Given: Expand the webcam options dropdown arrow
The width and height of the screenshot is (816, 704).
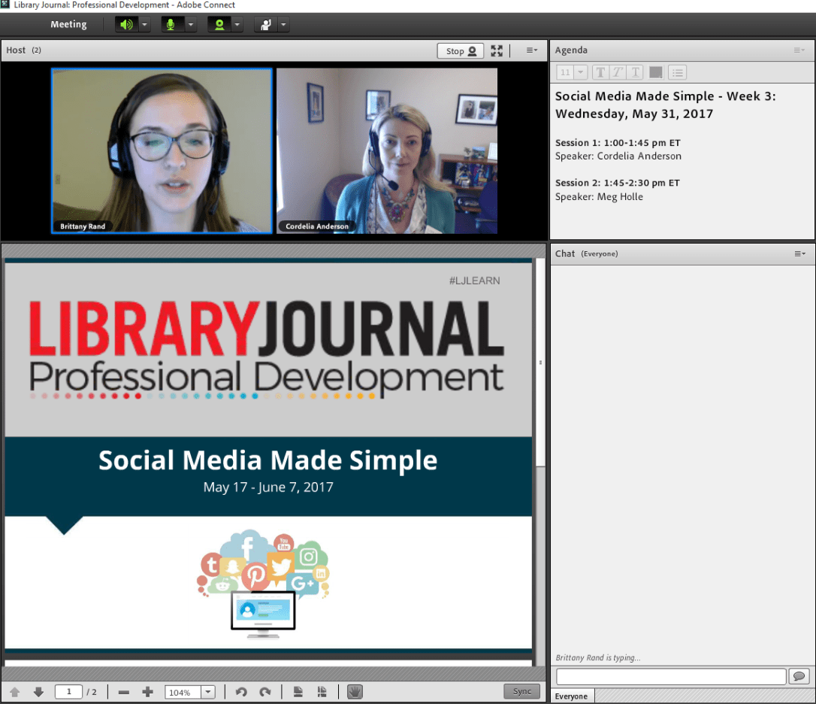Looking at the screenshot, I should tap(237, 25).
